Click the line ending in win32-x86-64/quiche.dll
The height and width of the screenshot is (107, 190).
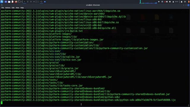(x=58, y=28)
